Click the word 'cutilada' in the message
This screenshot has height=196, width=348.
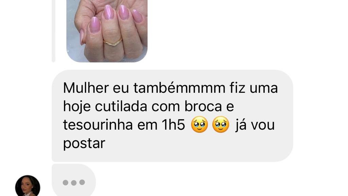tap(121, 106)
